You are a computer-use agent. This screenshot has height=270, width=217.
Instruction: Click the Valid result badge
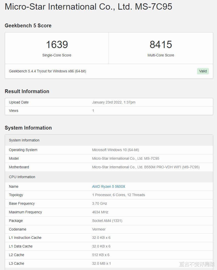(x=203, y=71)
